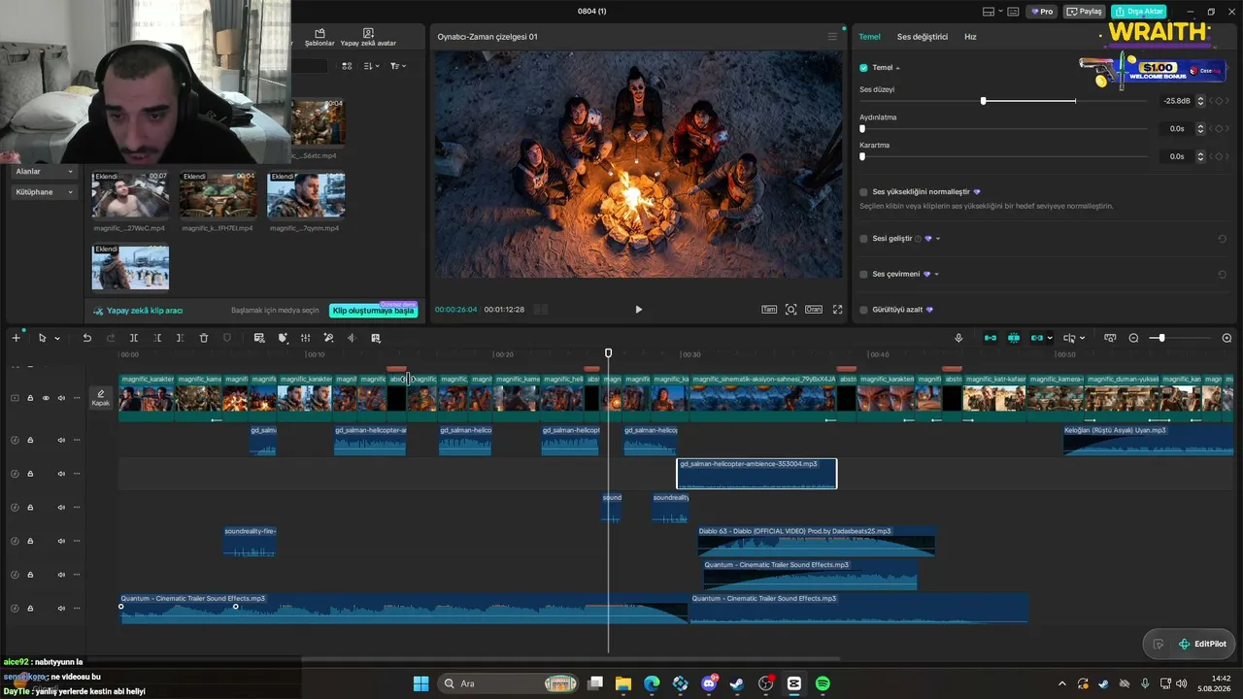Click the Paylaş share button
1243x699 pixels.
[x=1085, y=12]
